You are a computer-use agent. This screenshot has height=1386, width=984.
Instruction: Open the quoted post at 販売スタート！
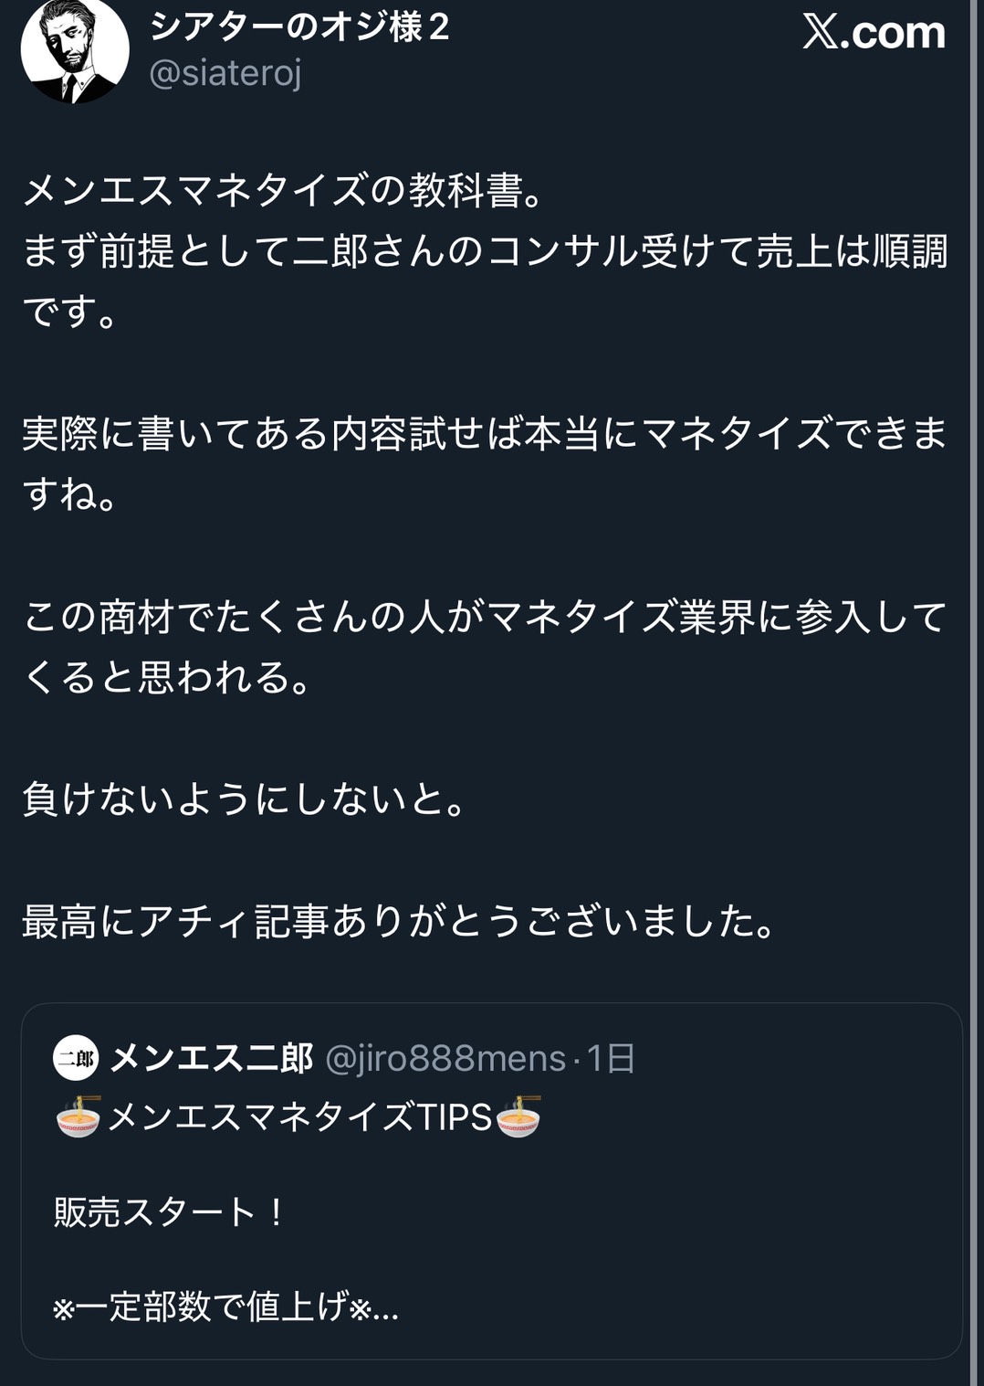point(170,1212)
